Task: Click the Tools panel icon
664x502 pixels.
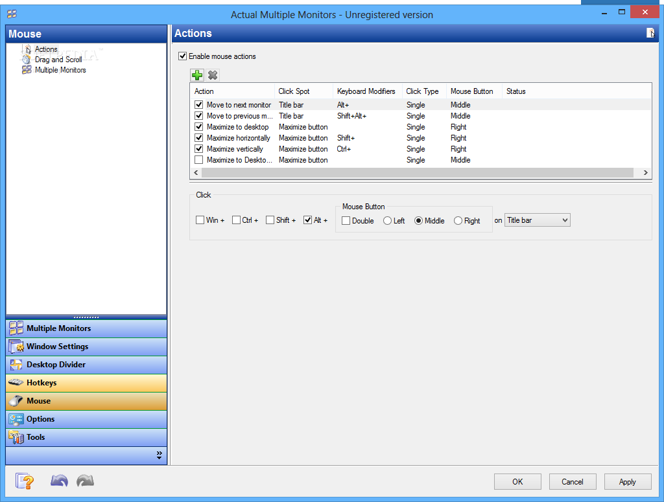Action: coord(16,437)
